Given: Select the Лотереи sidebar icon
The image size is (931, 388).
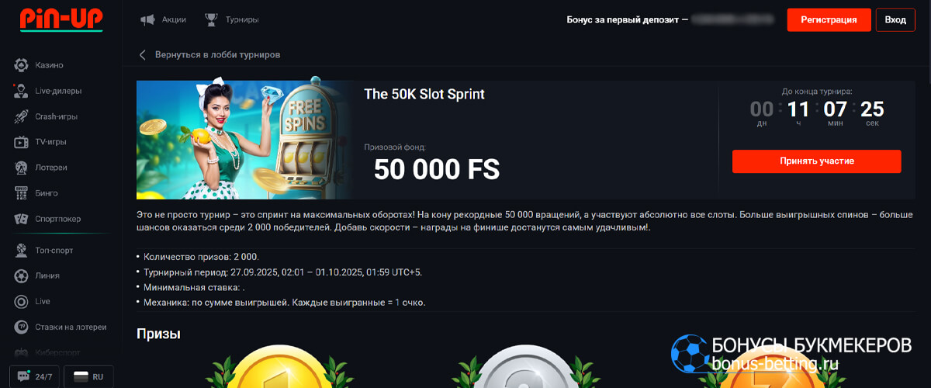Looking at the screenshot, I should [x=21, y=168].
